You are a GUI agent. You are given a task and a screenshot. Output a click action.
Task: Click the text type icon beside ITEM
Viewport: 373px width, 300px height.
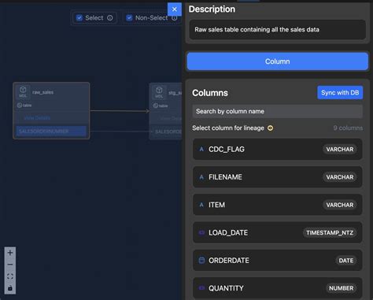tap(201, 205)
